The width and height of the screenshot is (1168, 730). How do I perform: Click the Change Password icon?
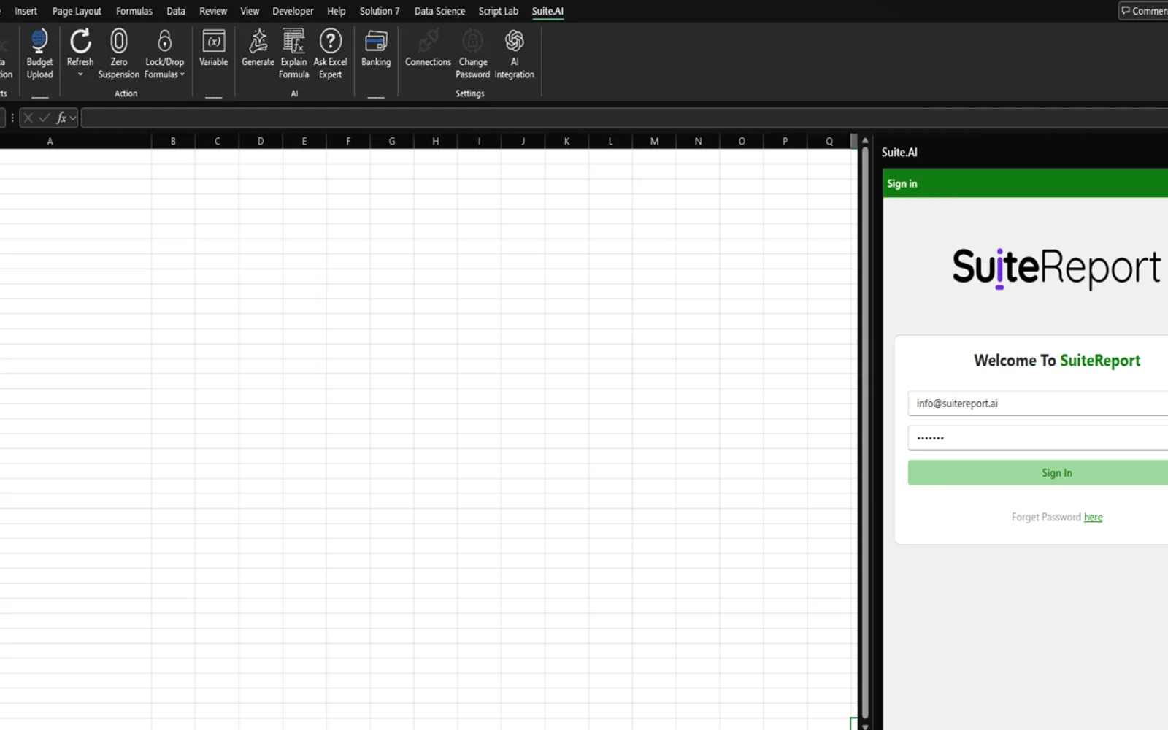coord(472,42)
